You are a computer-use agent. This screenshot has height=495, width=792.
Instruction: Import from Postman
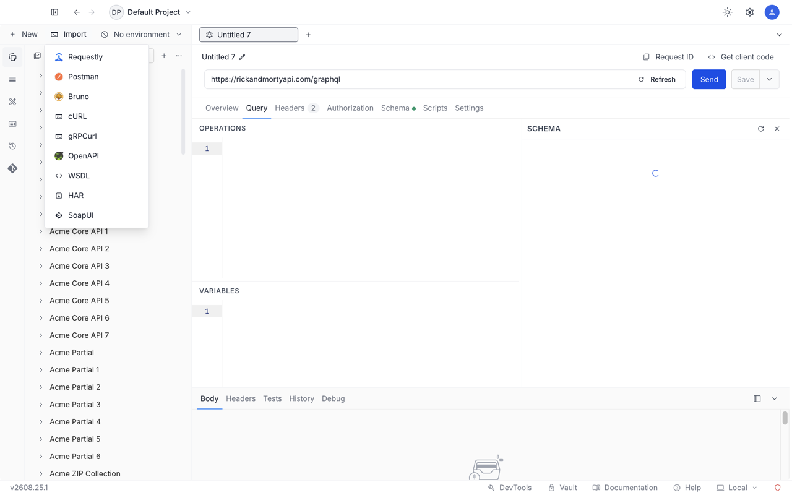click(97, 77)
